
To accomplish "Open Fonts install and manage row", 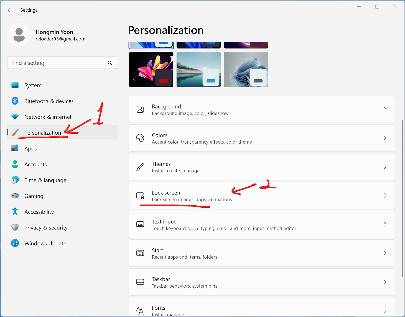I will coord(262,307).
